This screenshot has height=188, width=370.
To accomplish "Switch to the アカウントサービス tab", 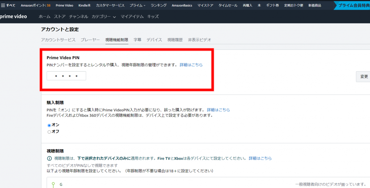I will (x=58, y=40).
